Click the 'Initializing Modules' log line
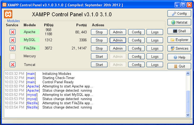Viewport: 194px width, 125px height. click(x=57, y=74)
